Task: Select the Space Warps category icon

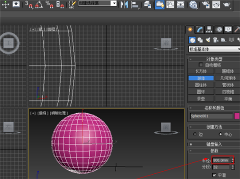Action: 231,40
